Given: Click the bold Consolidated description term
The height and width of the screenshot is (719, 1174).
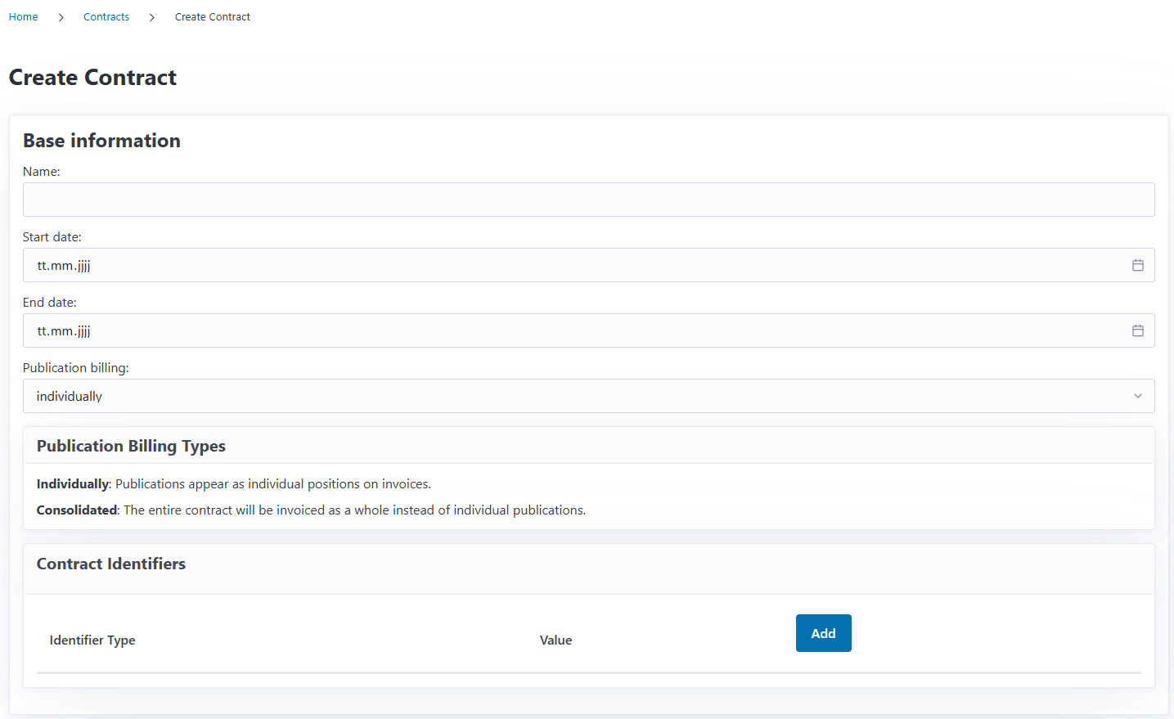Looking at the screenshot, I should click(x=77, y=510).
